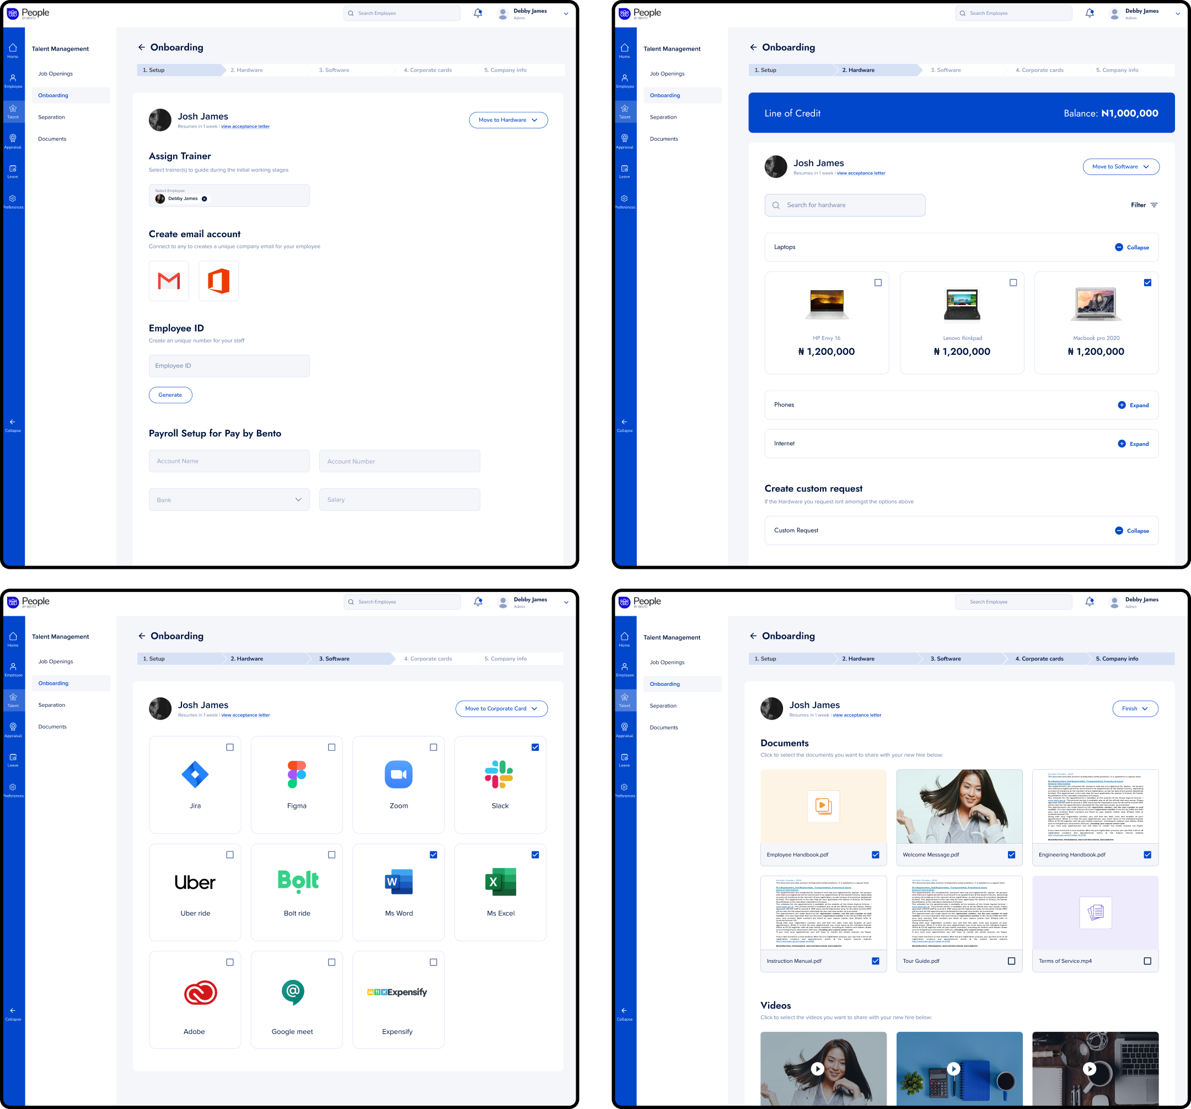Screen dimensions: 1191x1109
Task: Tick the Tour Guide.pdf checkbox
Action: [x=1011, y=961]
